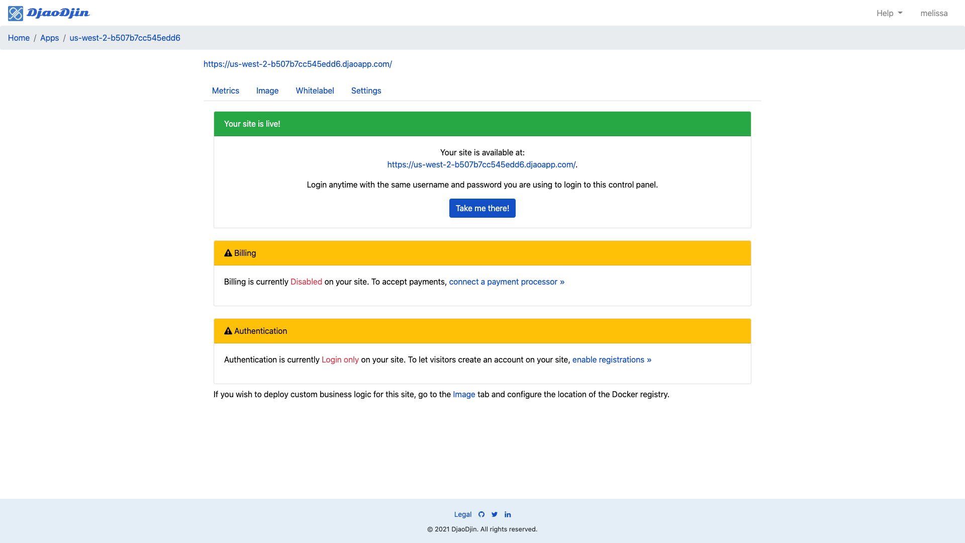Go to Home breadcrumb
Viewport: 965px width, 543px height.
click(19, 38)
